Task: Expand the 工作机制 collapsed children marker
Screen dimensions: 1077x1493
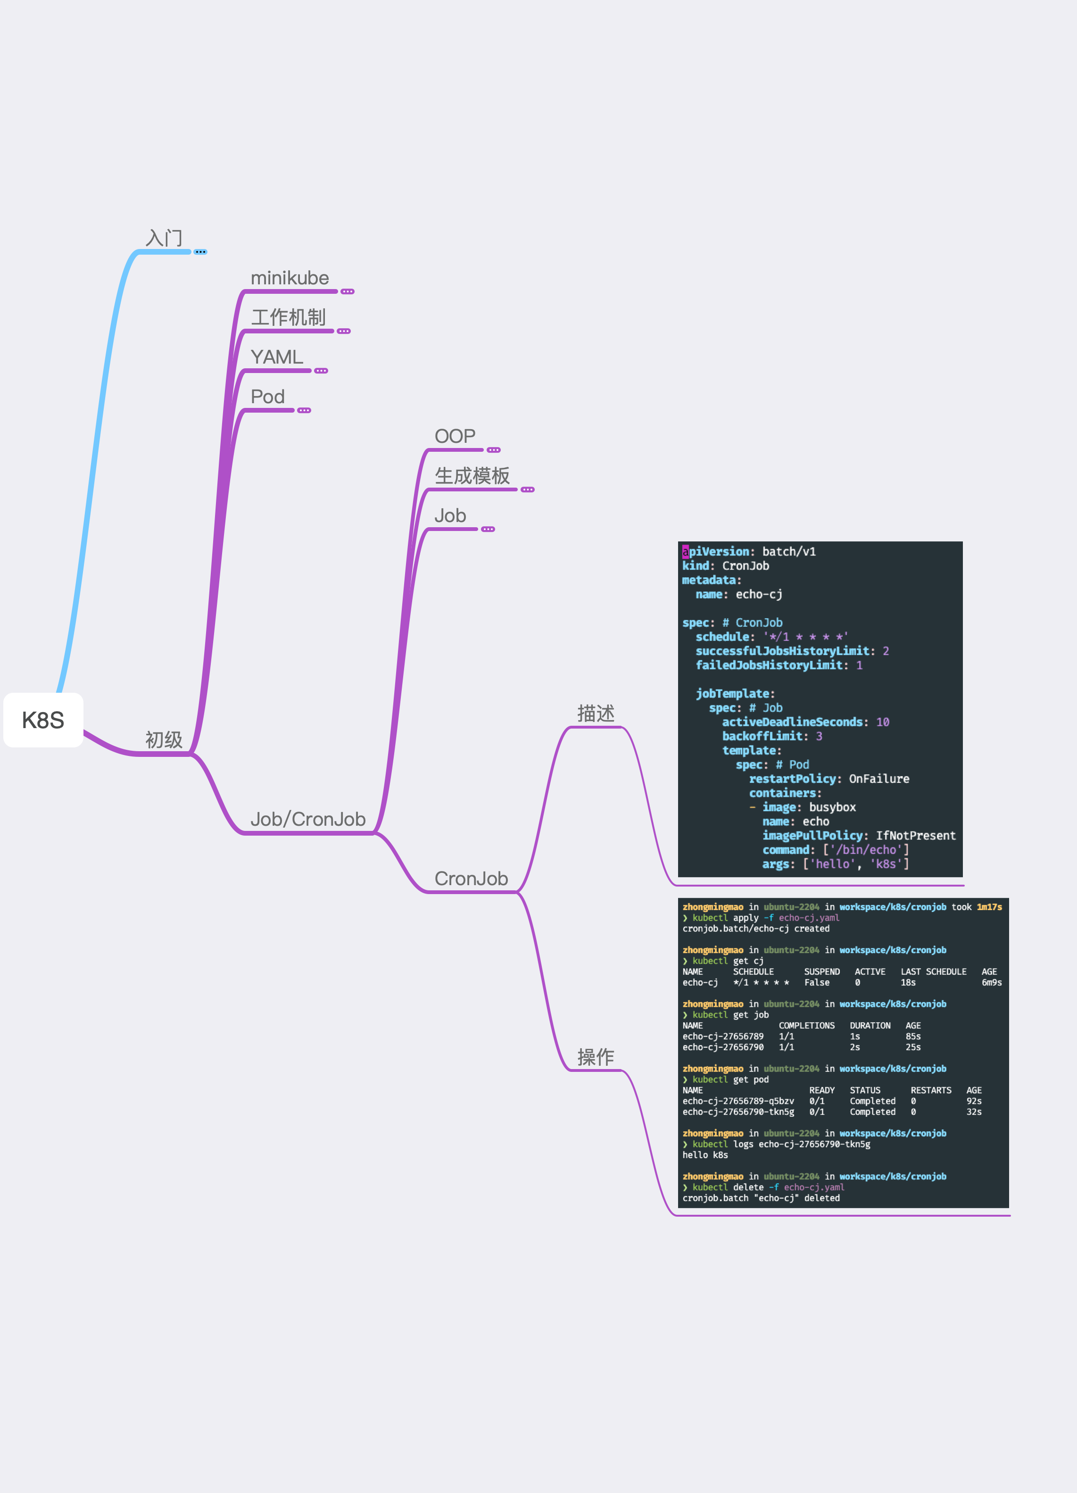Action: (x=344, y=331)
